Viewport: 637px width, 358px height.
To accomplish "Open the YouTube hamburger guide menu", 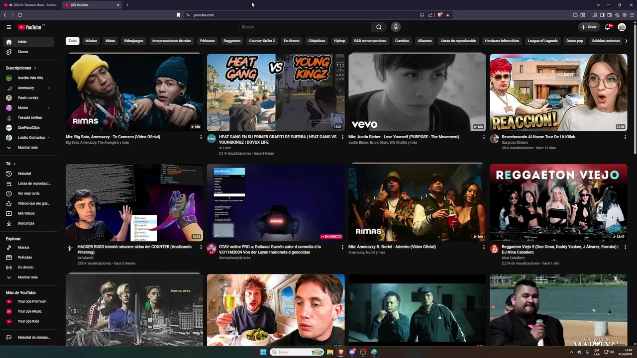I will pos(9,27).
